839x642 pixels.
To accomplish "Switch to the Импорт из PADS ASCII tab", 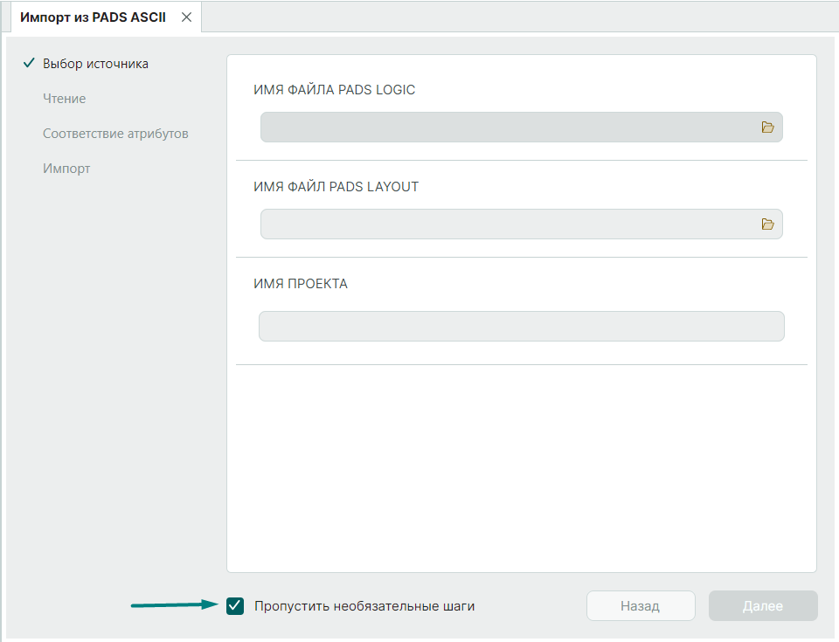I will (93, 17).
